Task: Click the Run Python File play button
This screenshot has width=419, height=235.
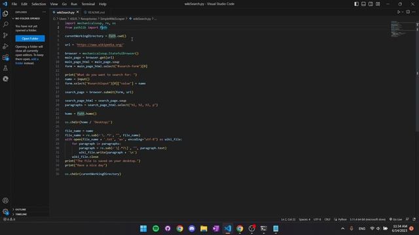Action: (x=399, y=12)
